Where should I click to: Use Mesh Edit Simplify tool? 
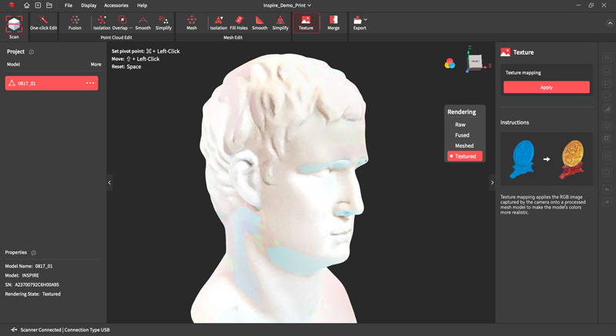[280, 23]
